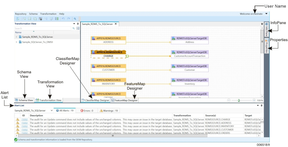Show the Warnings : 19 tab

pyautogui.click(x=108, y=111)
